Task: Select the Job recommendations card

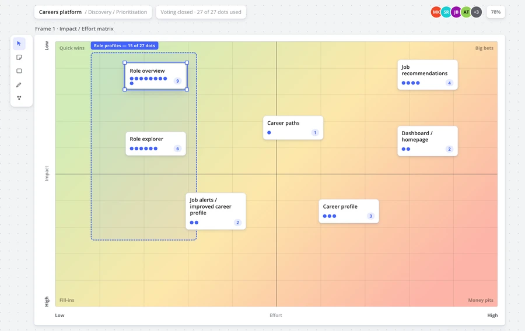Action: (x=428, y=75)
